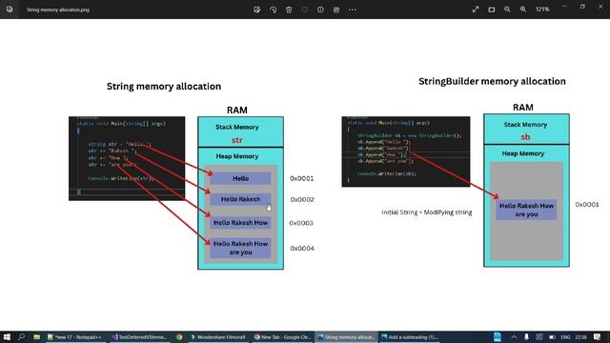Open File Explorer from taskbar
Viewport: 610px width, 343px height.
(x=36, y=336)
